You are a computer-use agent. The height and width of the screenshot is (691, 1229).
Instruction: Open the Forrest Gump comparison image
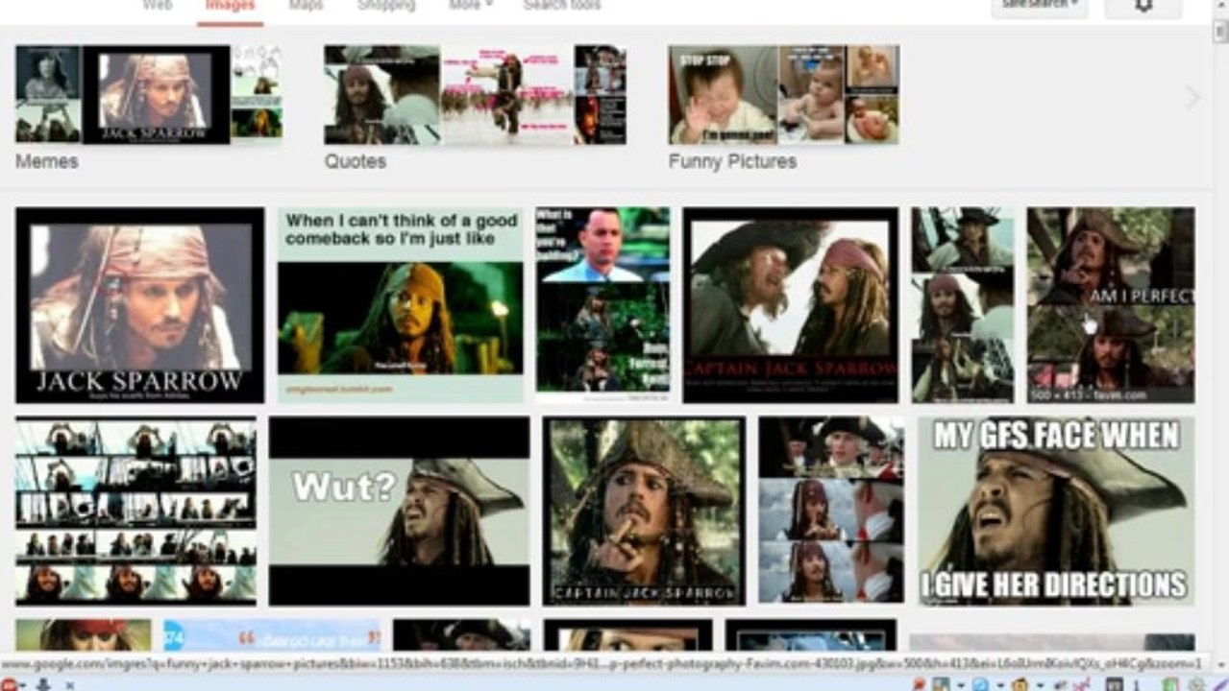coord(602,303)
